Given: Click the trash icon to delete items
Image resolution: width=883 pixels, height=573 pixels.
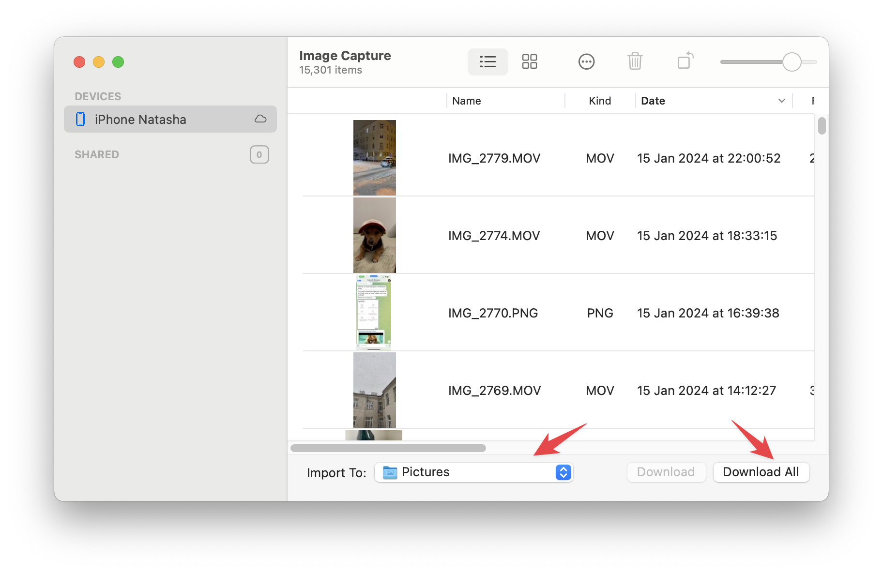Looking at the screenshot, I should (635, 61).
